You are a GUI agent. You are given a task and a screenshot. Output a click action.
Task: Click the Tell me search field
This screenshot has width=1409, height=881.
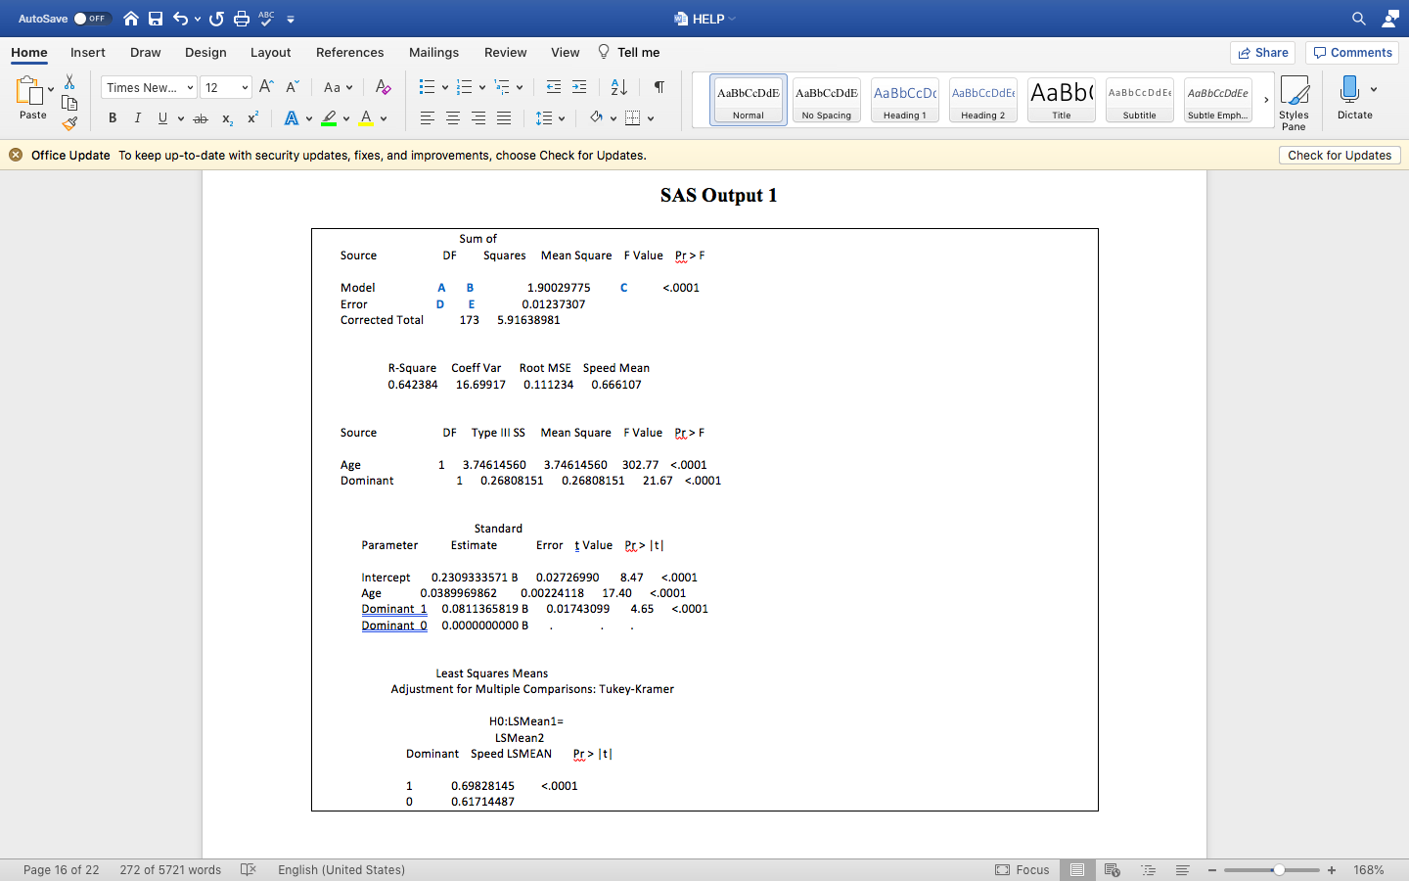tap(628, 53)
